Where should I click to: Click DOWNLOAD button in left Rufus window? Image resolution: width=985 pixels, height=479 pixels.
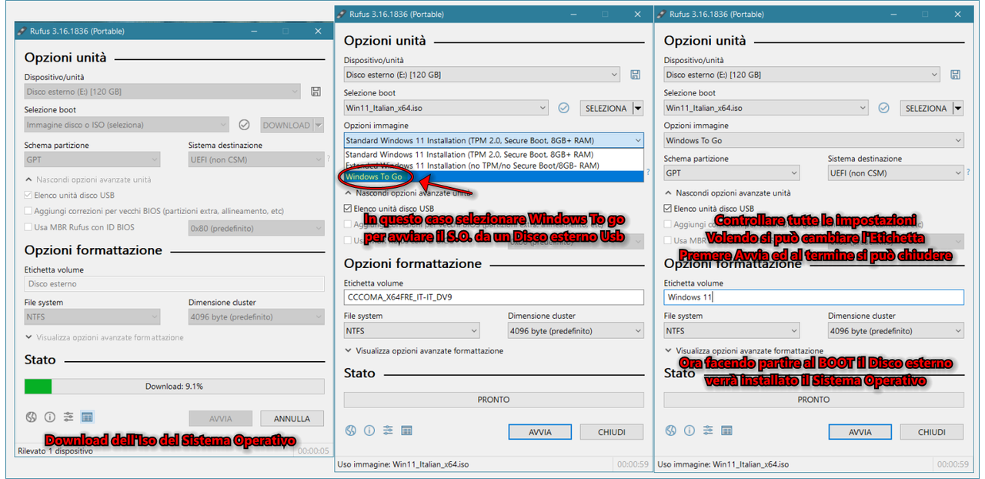(x=286, y=125)
